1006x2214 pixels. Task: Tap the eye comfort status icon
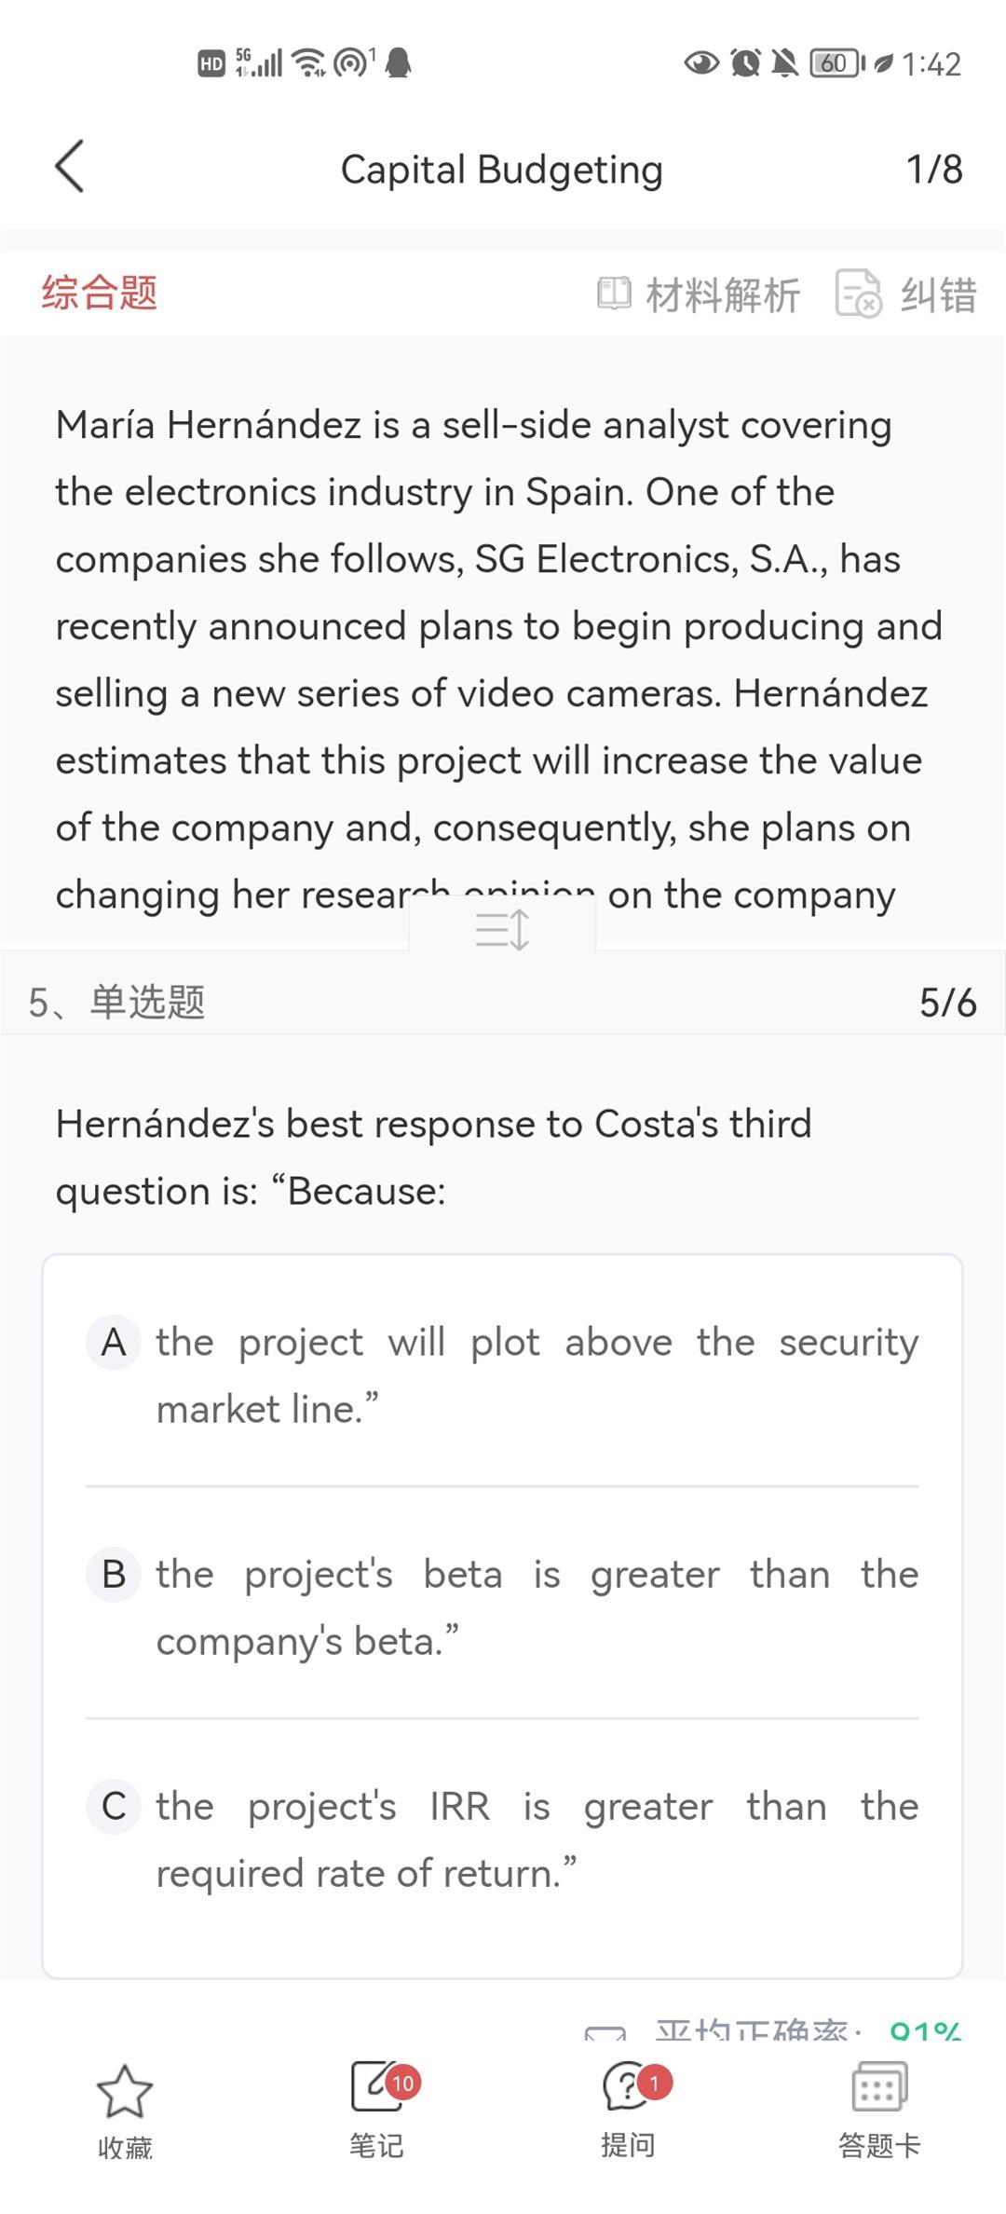pos(700,63)
